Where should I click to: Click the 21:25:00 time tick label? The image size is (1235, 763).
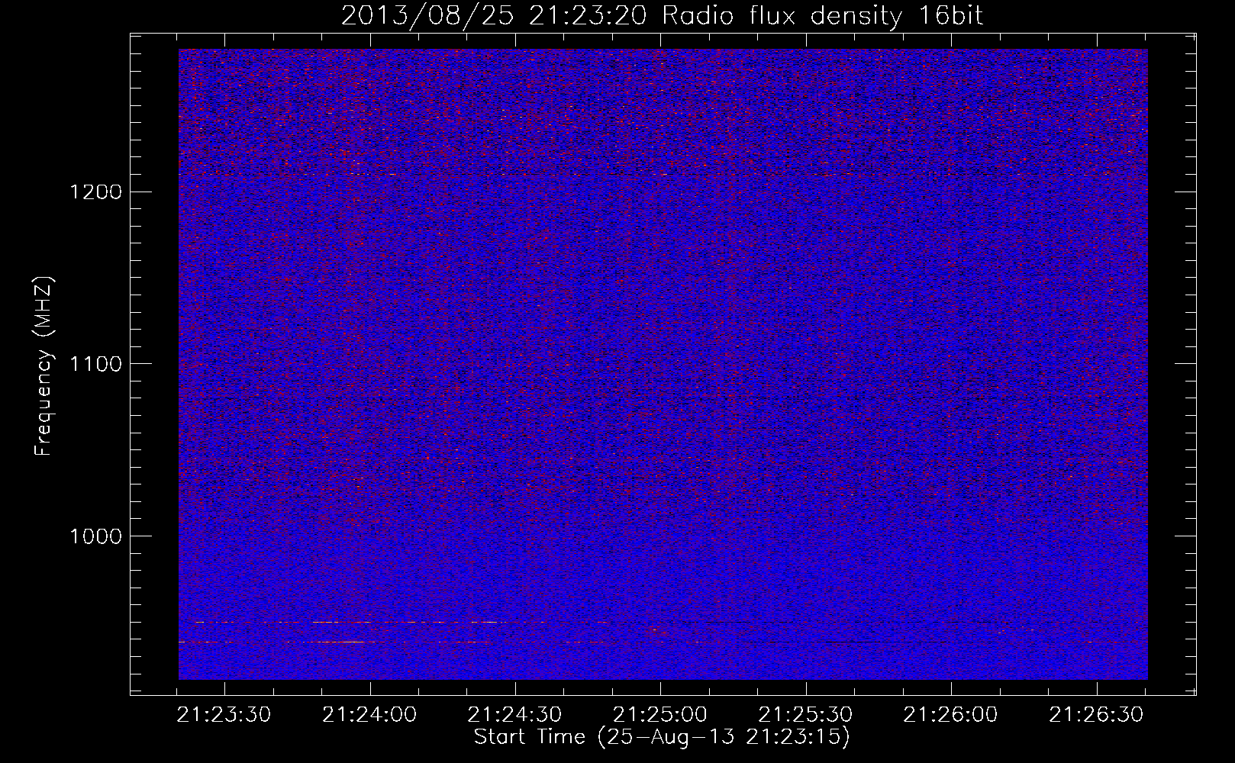(x=661, y=715)
